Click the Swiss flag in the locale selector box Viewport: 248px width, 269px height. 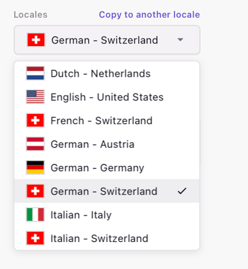[x=36, y=40]
